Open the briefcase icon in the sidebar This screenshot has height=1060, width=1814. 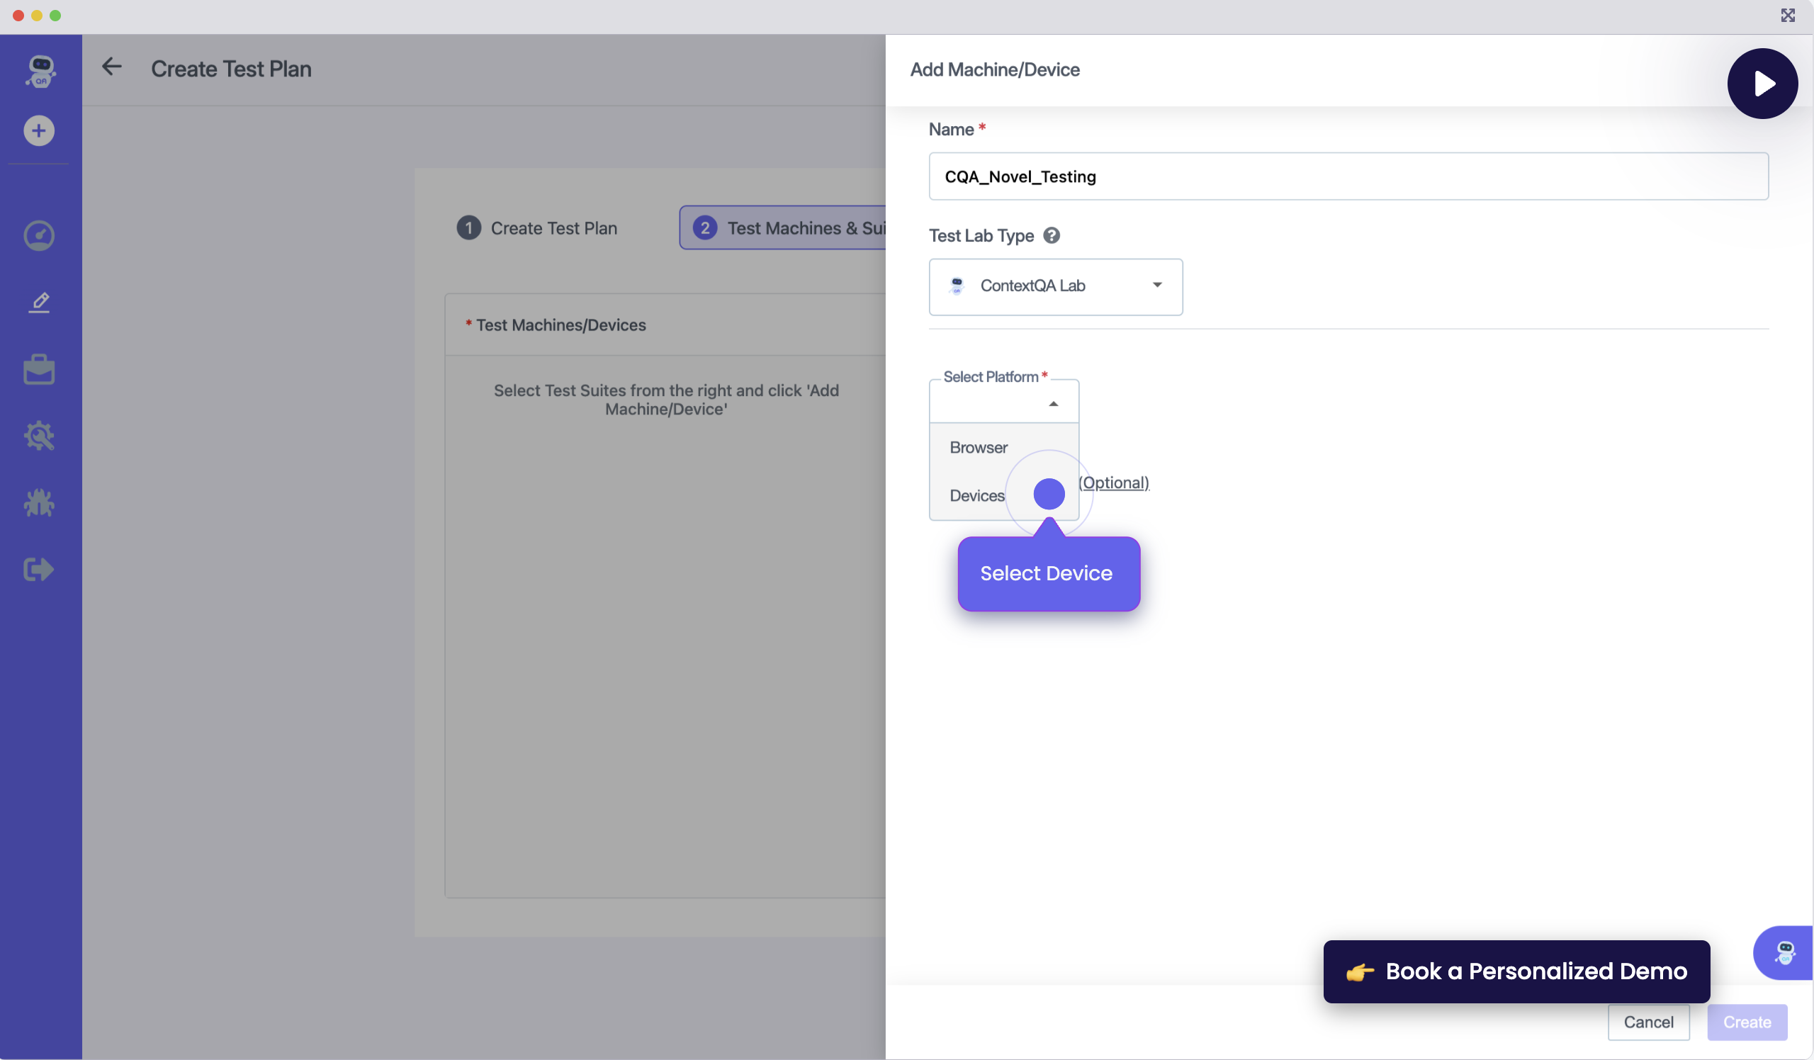[39, 370]
